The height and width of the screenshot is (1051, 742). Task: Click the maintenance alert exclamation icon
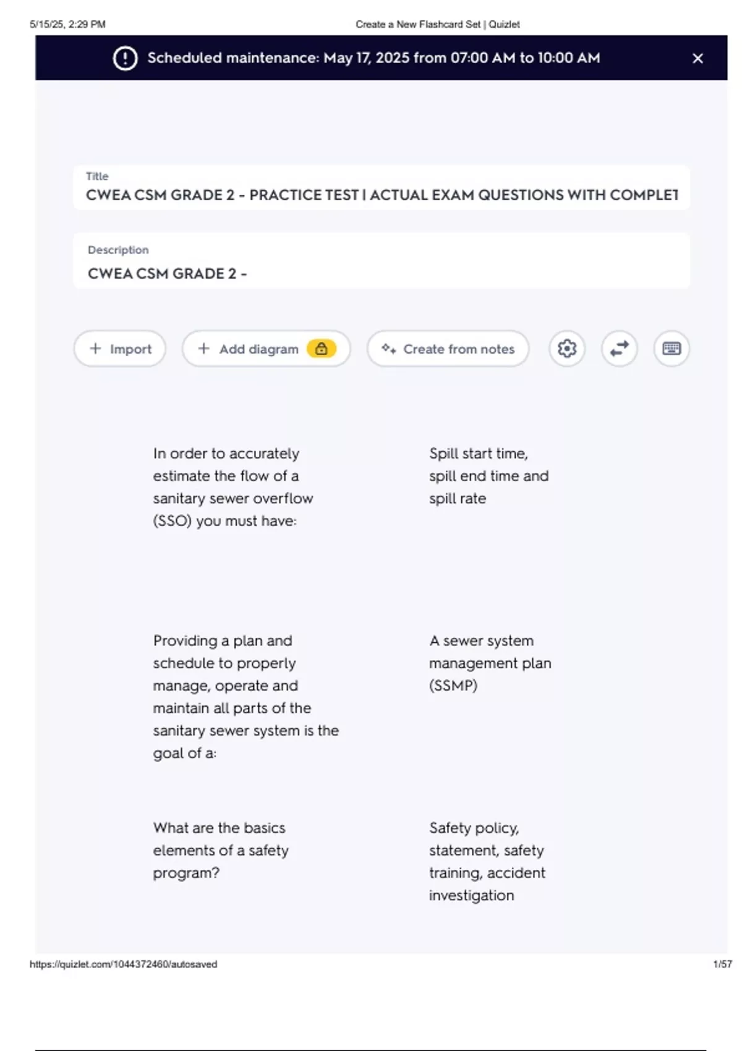click(x=125, y=58)
